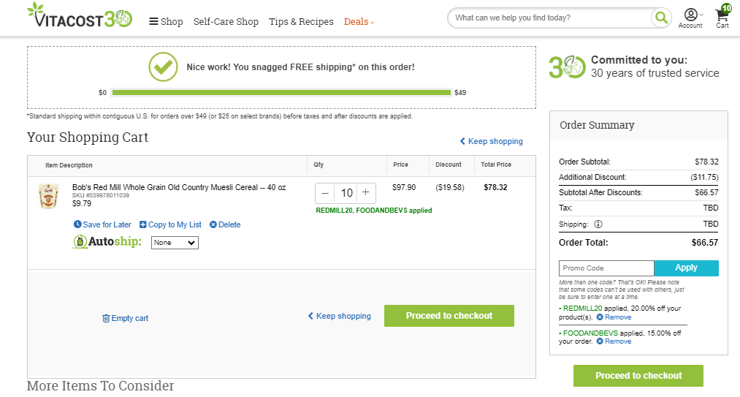Go to Tips & Recipes
Viewport: 740px width, 397px height.
(301, 22)
